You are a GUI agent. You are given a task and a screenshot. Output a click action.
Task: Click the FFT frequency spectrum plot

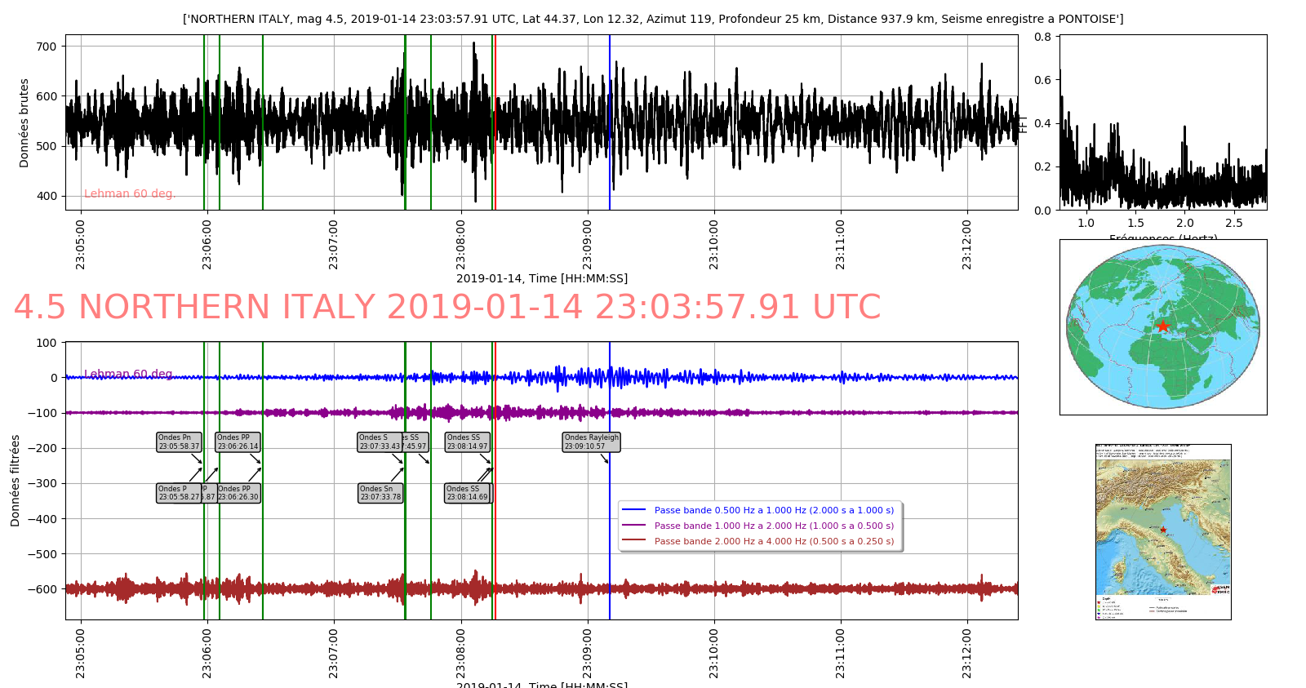(1163, 122)
